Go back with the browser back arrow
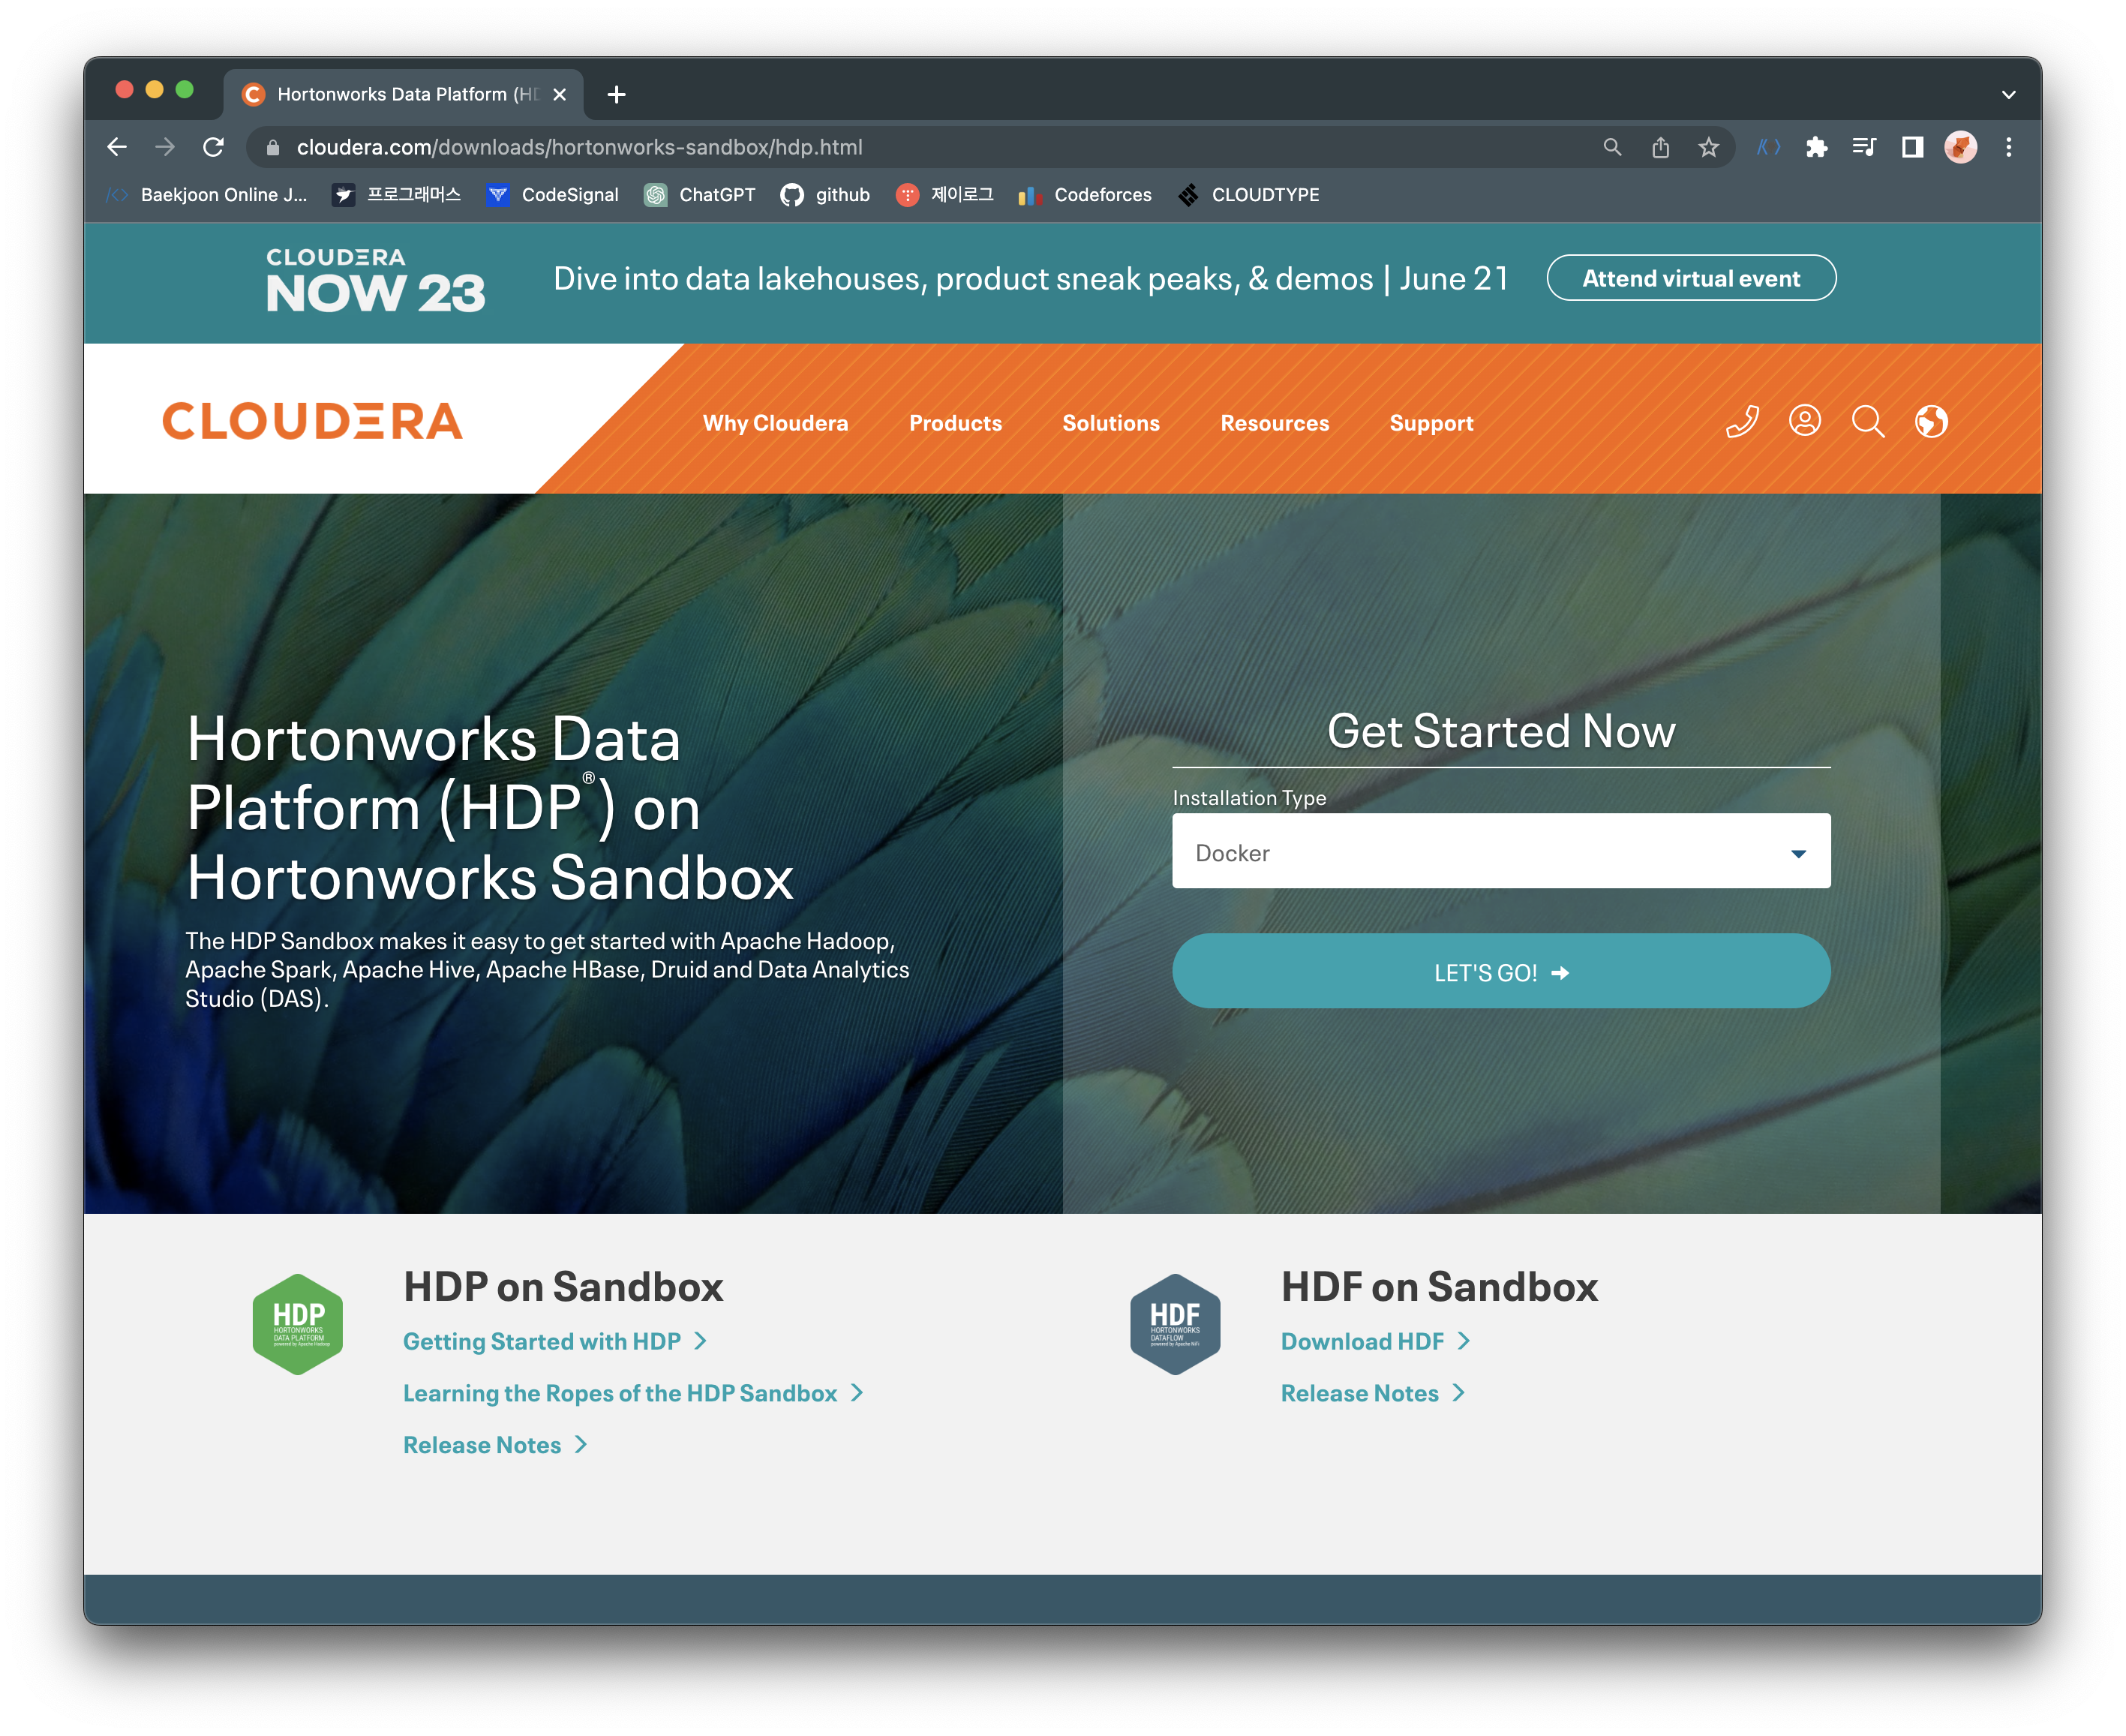This screenshot has width=2126, height=1736. pyautogui.click(x=117, y=147)
